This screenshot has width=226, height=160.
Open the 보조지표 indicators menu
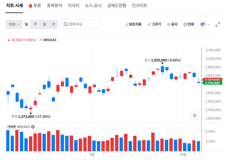pos(133,24)
